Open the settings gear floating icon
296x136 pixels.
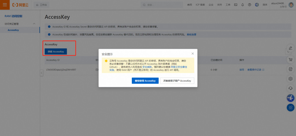pos(291,79)
